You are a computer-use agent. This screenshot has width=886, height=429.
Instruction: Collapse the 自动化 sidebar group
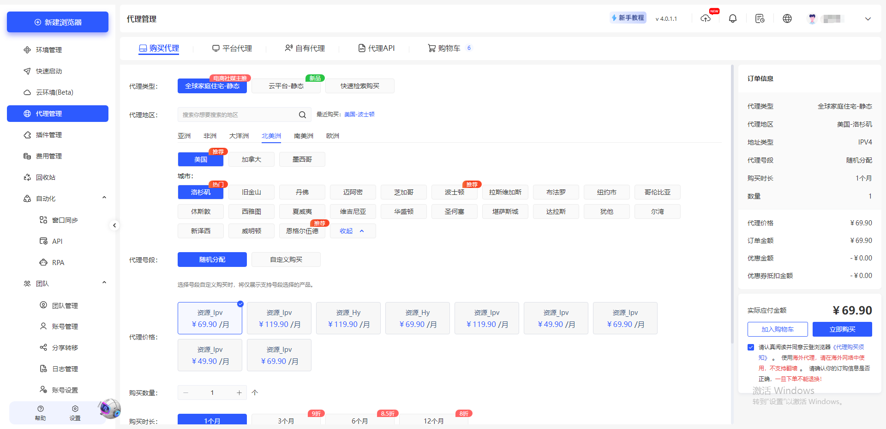click(104, 197)
